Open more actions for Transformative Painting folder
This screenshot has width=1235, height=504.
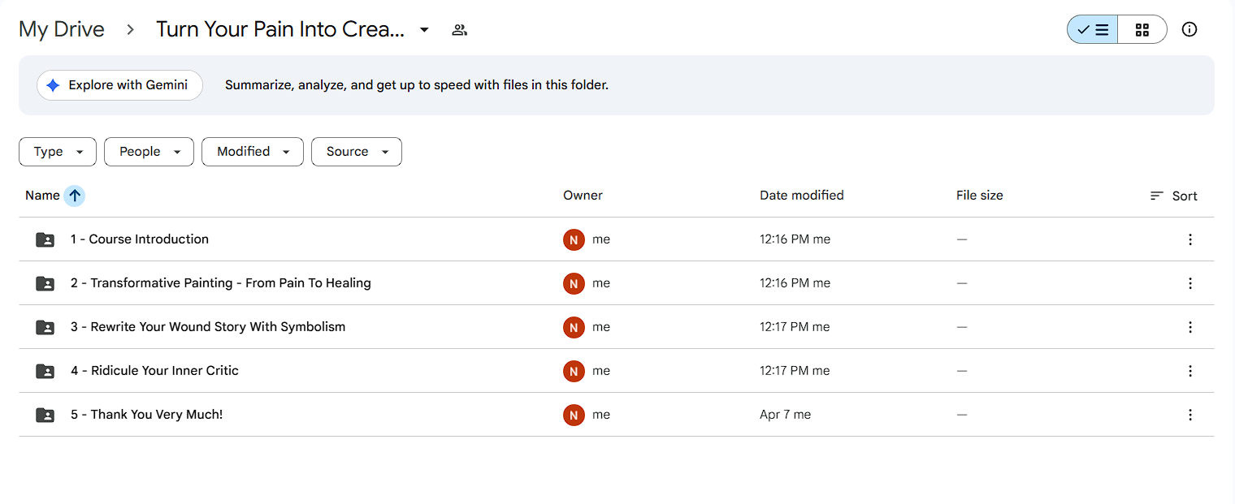[1189, 283]
